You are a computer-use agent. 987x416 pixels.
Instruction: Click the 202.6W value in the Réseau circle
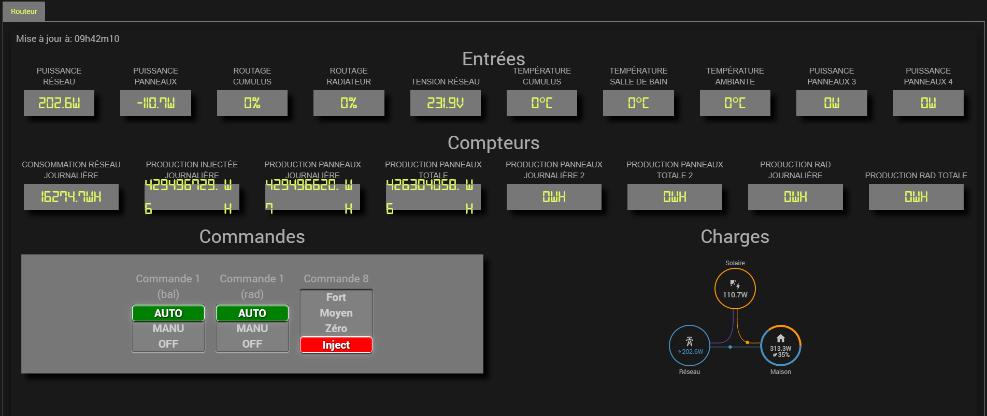[692, 352]
